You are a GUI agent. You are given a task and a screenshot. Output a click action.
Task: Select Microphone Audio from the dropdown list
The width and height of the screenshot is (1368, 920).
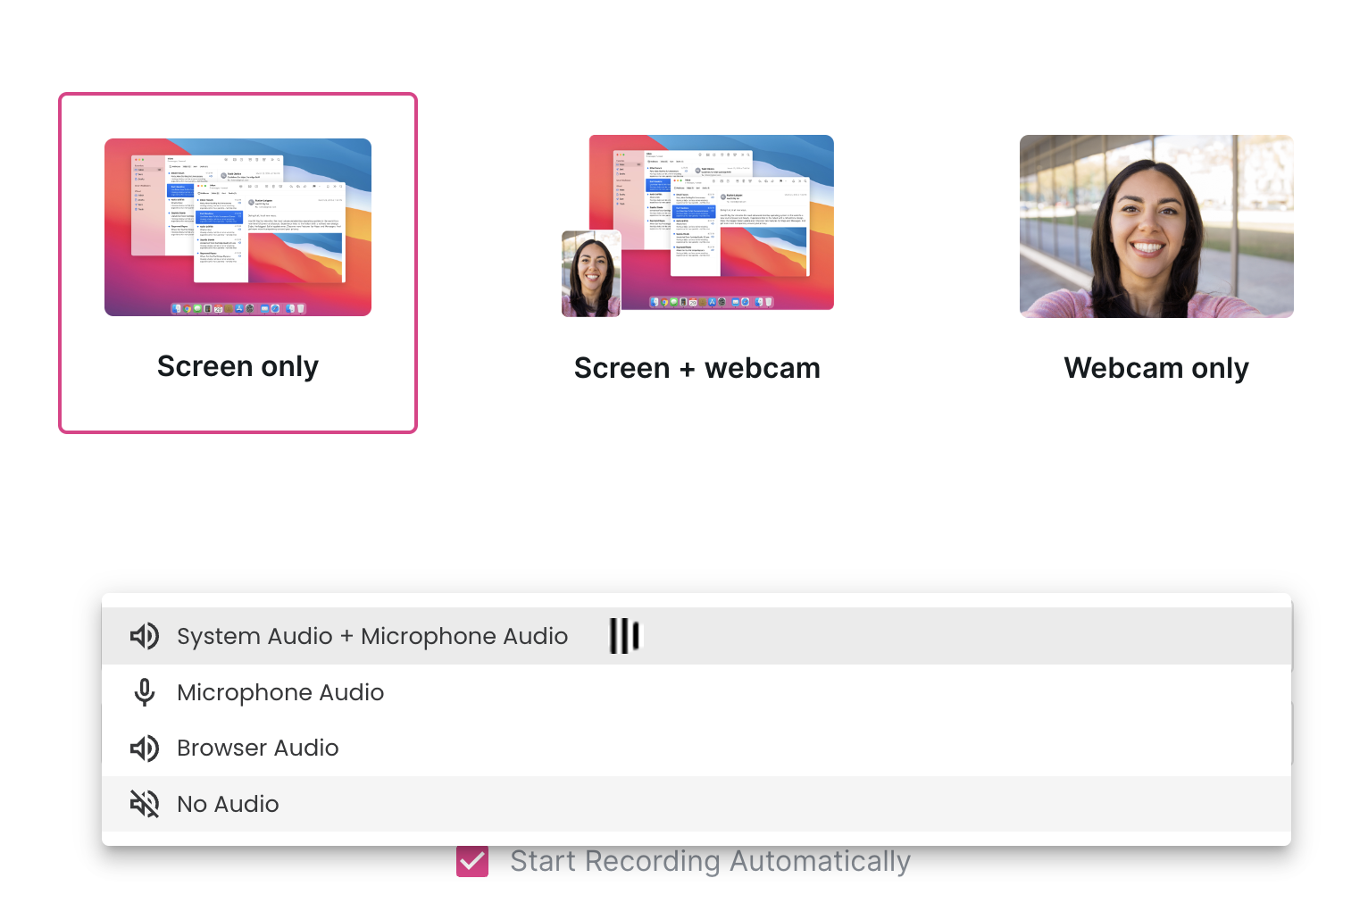(x=280, y=692)
